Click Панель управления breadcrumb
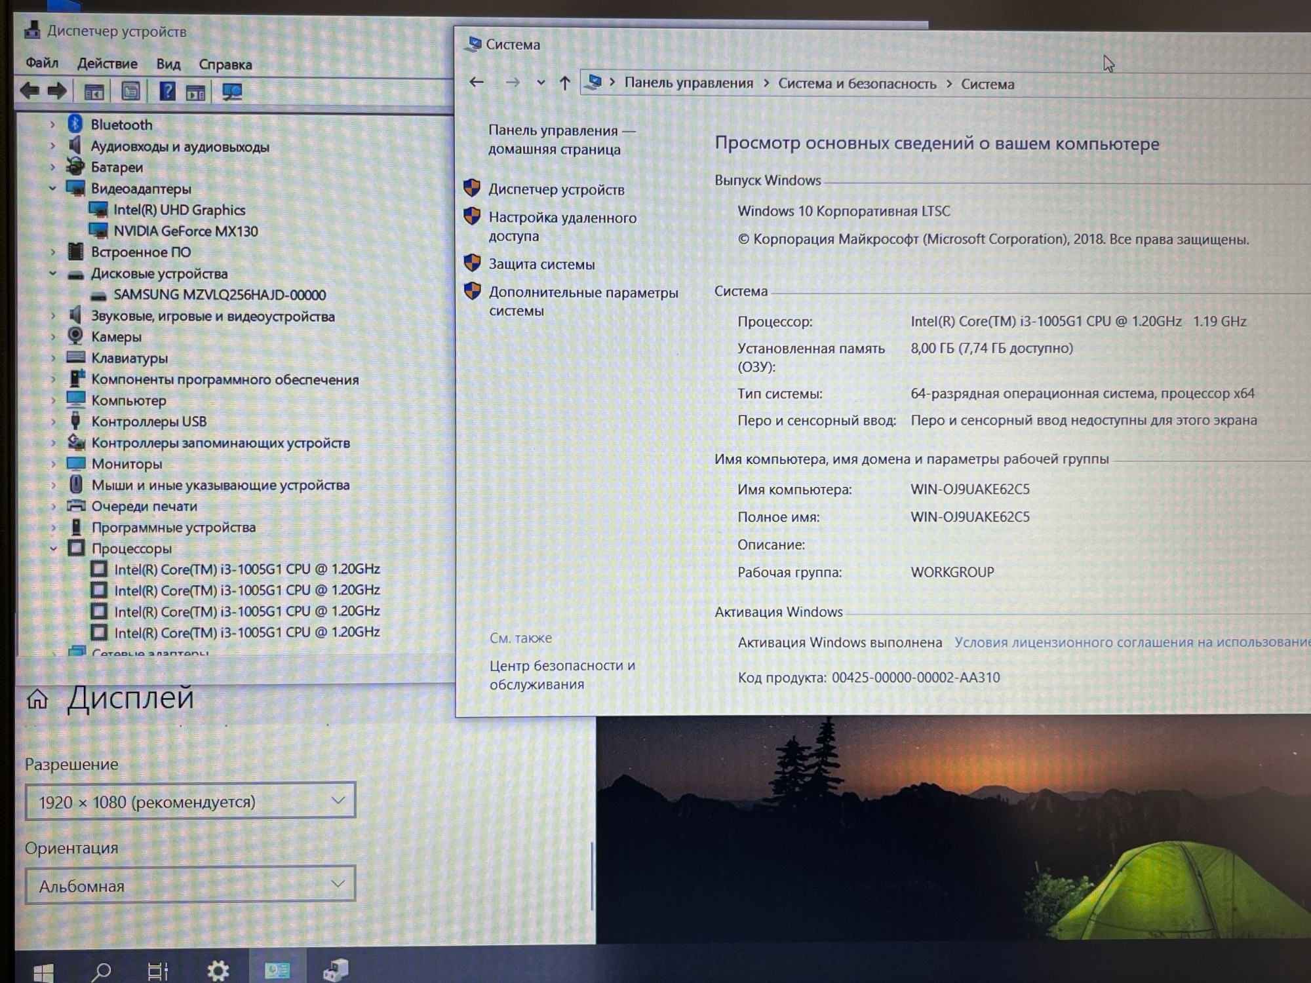Image resolution: width=1311 pixels, height=983 pixels. click(x=688, y=83)
